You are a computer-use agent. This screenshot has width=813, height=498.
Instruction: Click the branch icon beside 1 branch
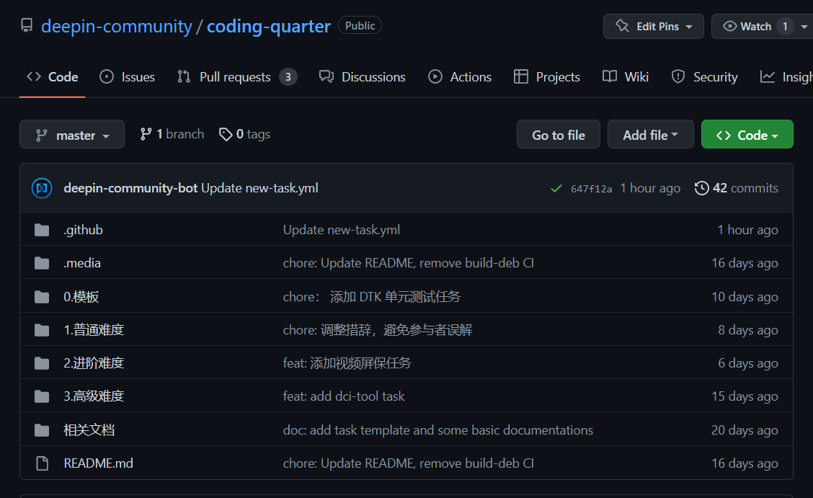(x=146, y=134)
